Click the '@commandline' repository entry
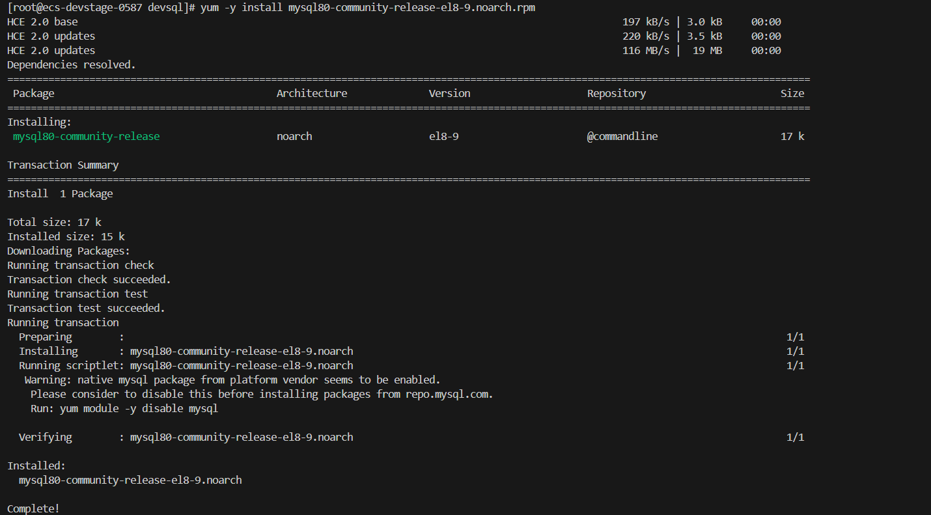Image resolution: width=931 pixels, height=515 pixels. (622, 136)
